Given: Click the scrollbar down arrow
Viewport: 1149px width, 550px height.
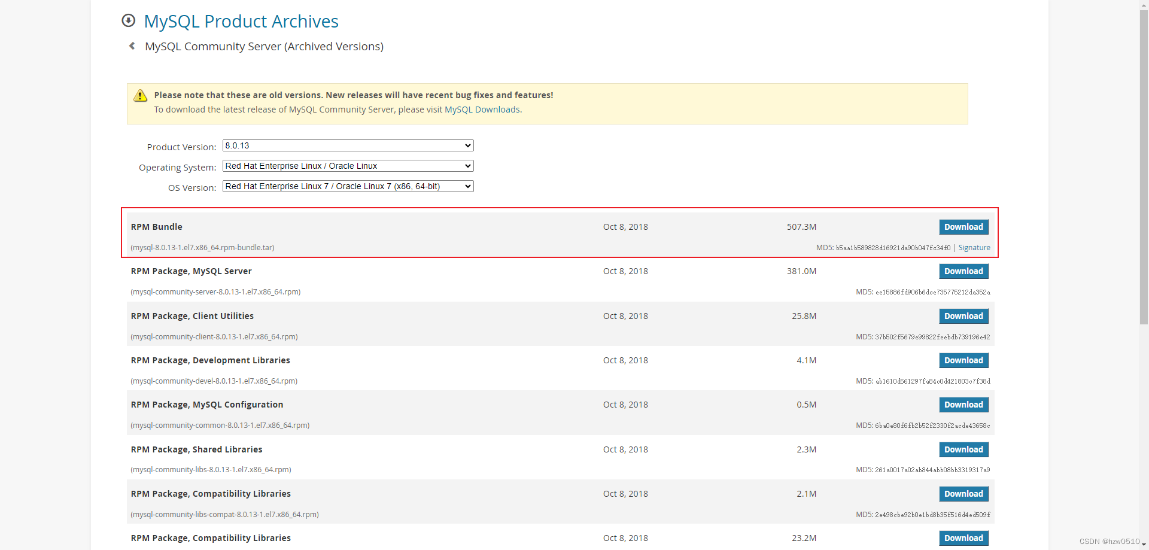Looking at the screenshot, I should 1144,545.
